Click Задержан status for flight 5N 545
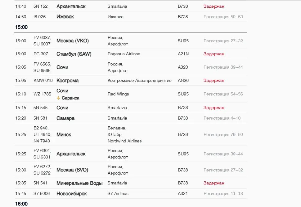The width and height of the screenshot is (301, 207). (214, 108)
